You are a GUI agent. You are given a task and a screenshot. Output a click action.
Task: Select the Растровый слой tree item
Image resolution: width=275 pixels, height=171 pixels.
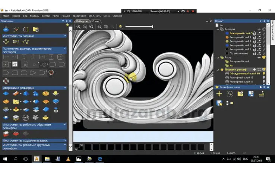point(239,62)
